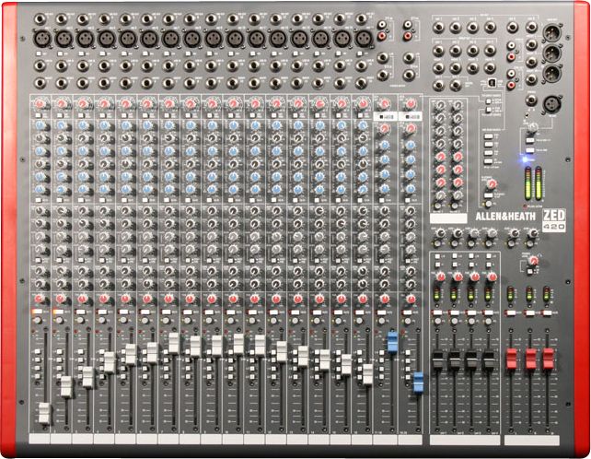The width and height of the screenshot is (591, 459).
Task: Select the fourth black group fader
Action: point(489,360)
